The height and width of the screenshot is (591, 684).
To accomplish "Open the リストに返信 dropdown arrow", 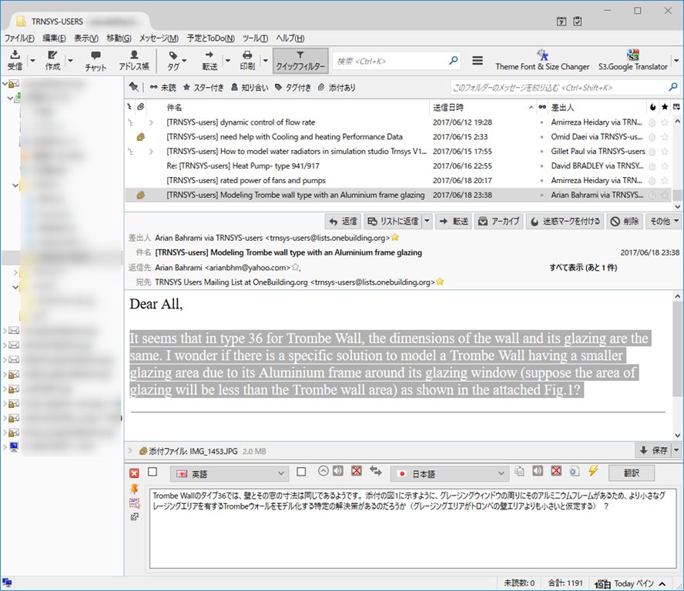I will pyautogui.click(x=427, y=222).
